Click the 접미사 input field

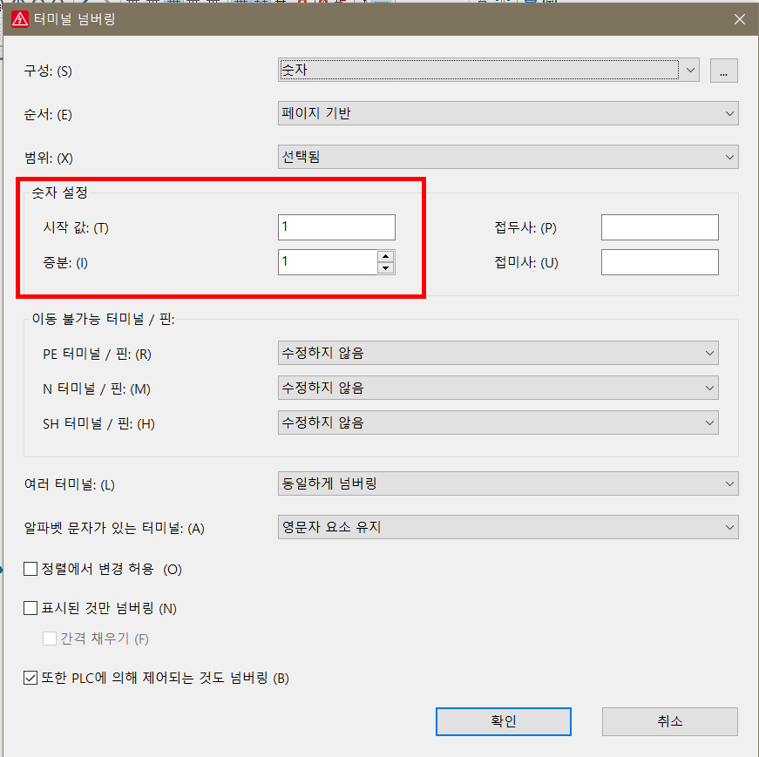pos(660,262)
